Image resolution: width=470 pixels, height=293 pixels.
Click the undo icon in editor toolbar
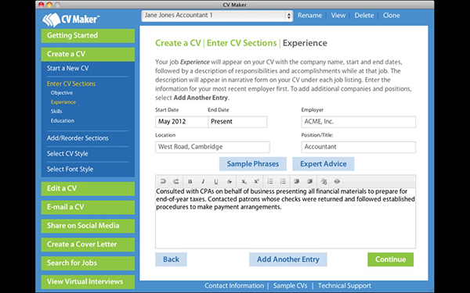pos(163,181)
